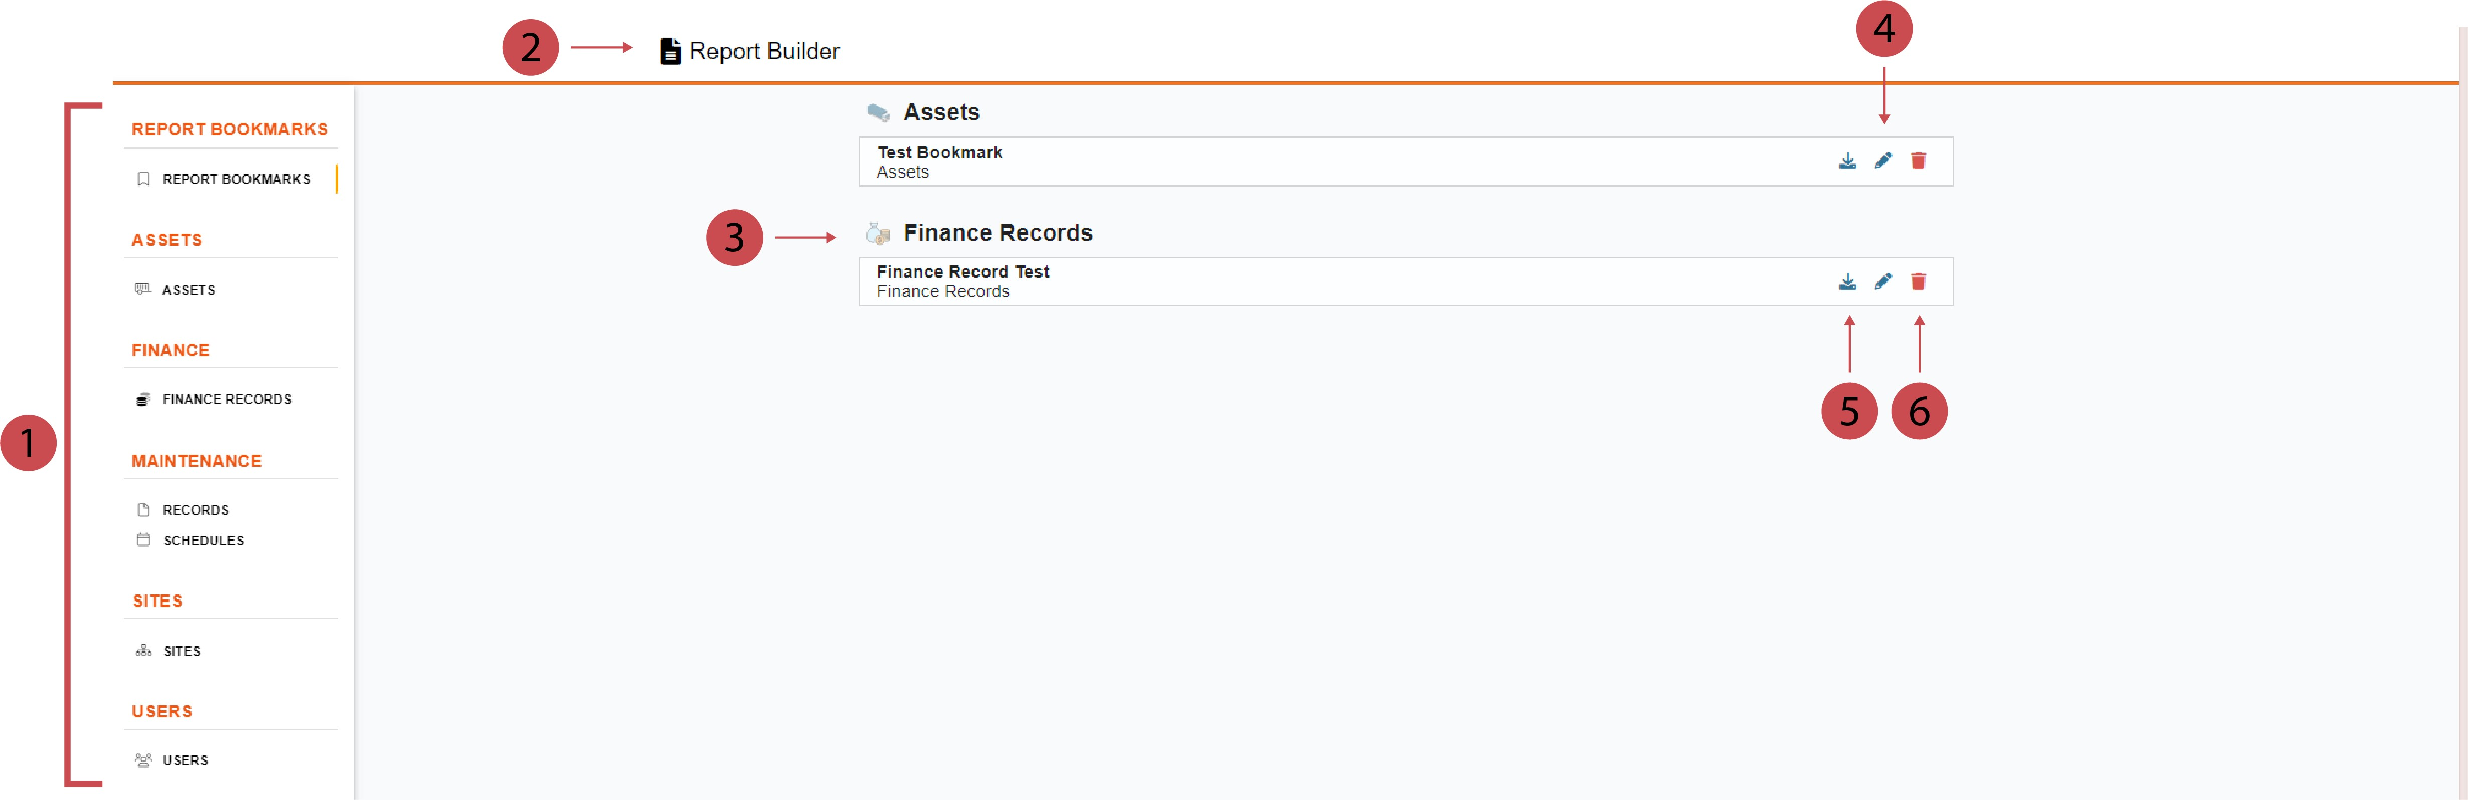Screen dimensions: 2468x800
Task: Click the Assets section header icon
Action: tap(878, 113)
